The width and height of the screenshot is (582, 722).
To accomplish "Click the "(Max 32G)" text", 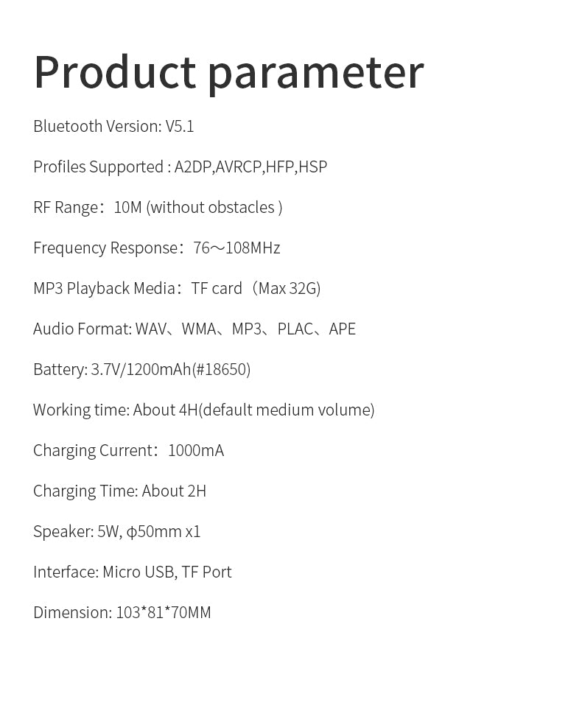I will click(x=286, y=288).
